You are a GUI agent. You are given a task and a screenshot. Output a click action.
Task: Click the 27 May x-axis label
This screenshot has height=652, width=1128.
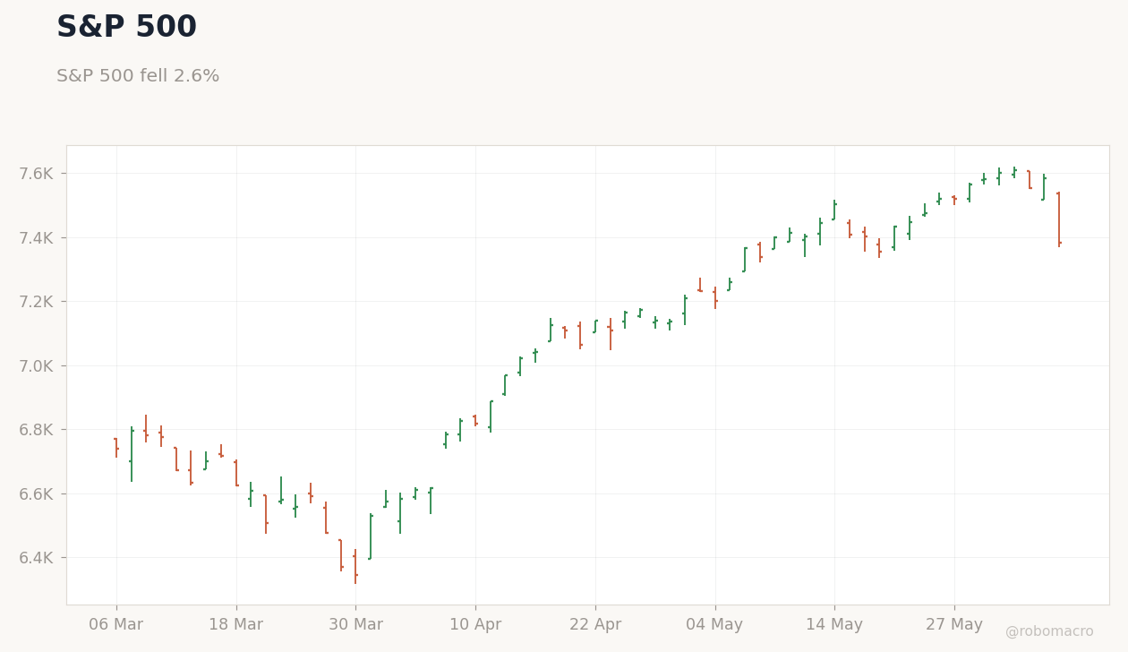954,625
